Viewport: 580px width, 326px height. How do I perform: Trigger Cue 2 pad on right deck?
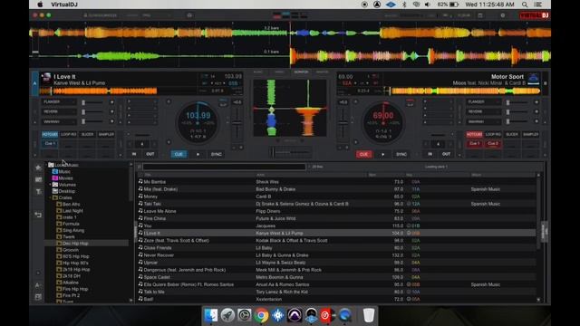coord(493,144)
